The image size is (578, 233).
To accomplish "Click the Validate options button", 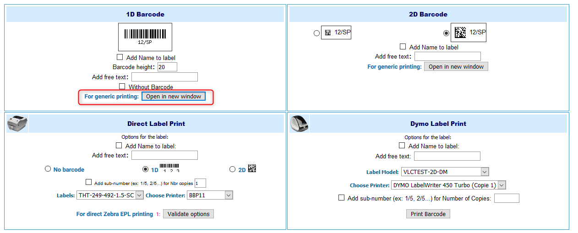I will pos(188,214).
